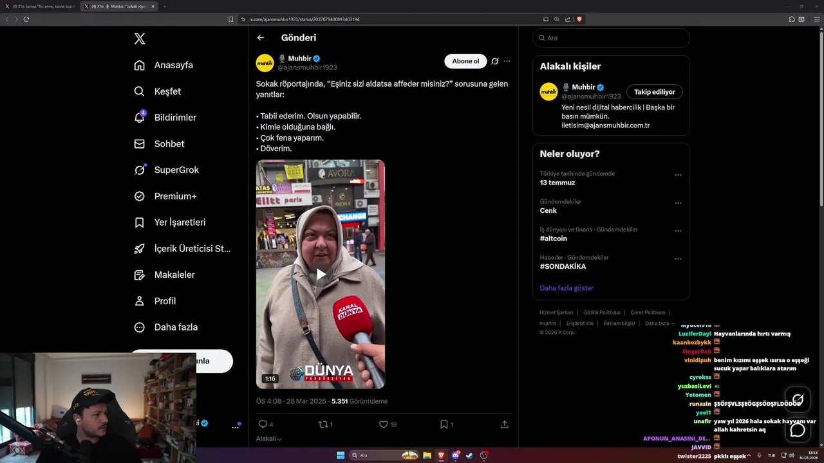Open SuperGrok from sidebar
824x463 pixels.
pyautogui.click(x=167, y=170)
